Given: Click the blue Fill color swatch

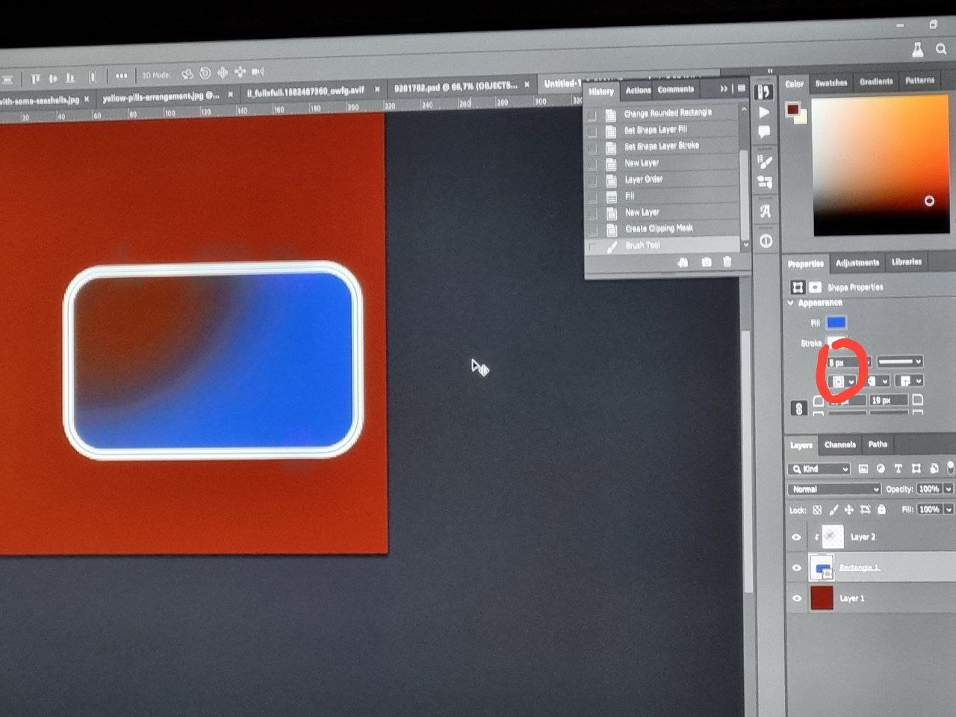Looking at the screenshot, I should click(836, 323).
